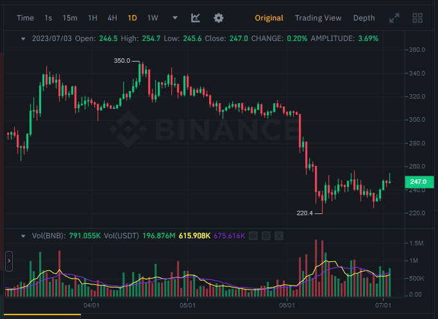
Task: Switch to the 15m interval
Action: 70,18
